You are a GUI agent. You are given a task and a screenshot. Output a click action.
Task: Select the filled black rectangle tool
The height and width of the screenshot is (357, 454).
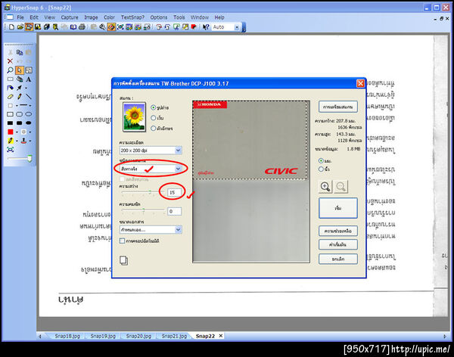[x=10, y=123]
